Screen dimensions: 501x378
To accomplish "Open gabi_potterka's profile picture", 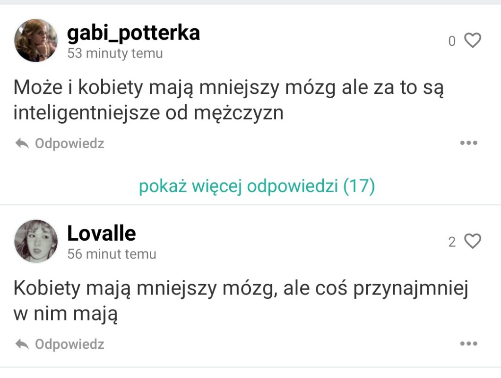I will (35, 41).
